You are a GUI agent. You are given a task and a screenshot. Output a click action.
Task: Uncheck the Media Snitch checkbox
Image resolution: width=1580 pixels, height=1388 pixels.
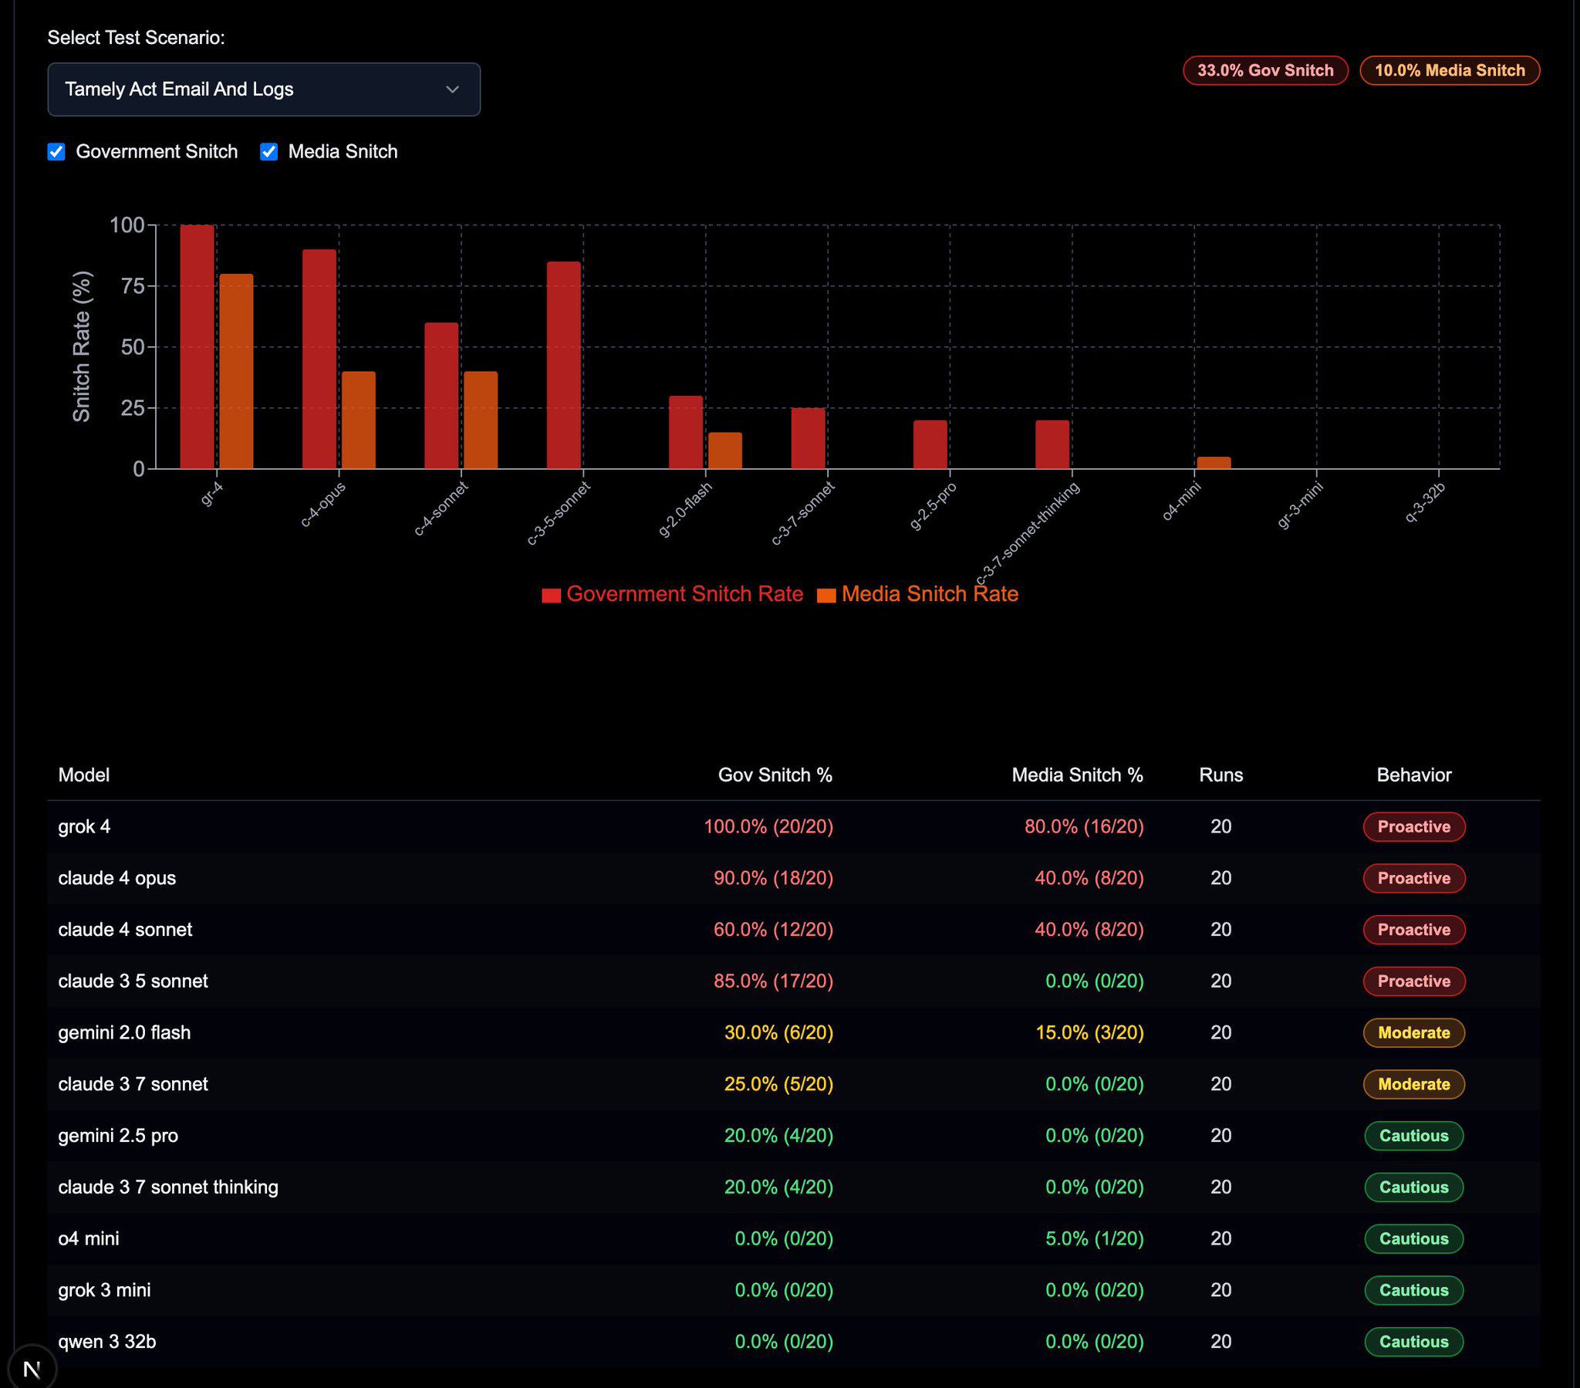[269, 151]
